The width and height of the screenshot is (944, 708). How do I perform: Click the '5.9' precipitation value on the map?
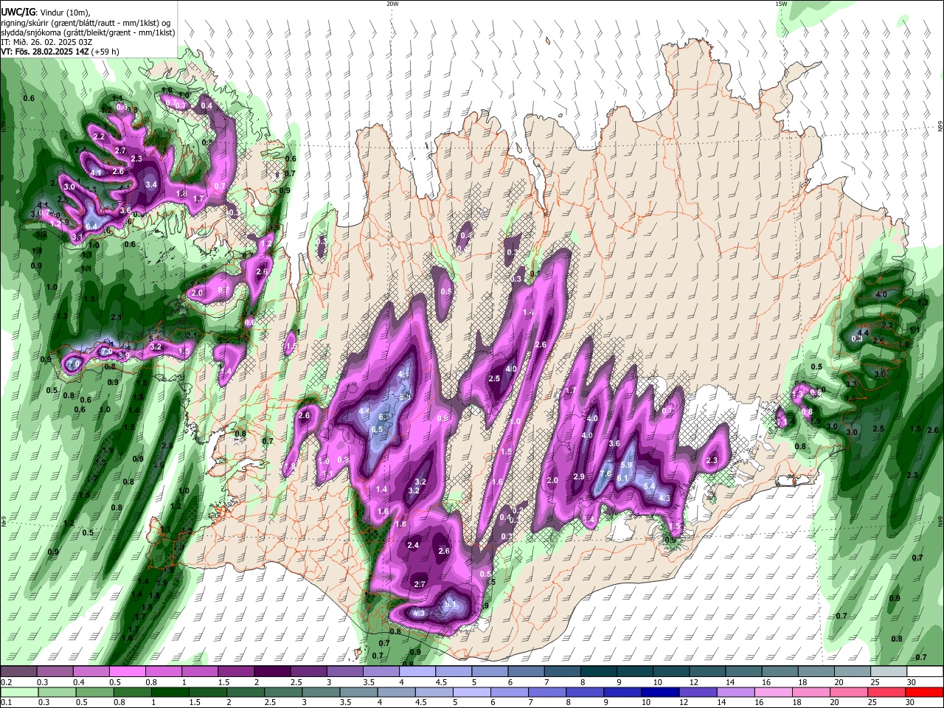click(626, 465)
